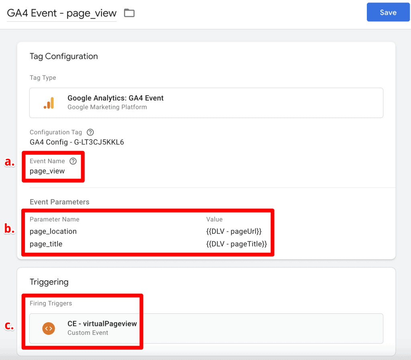Click the help icon next to Configuration Tag
Image resolution: width=411 pixels, height=360 pixels.
[90, 132]
